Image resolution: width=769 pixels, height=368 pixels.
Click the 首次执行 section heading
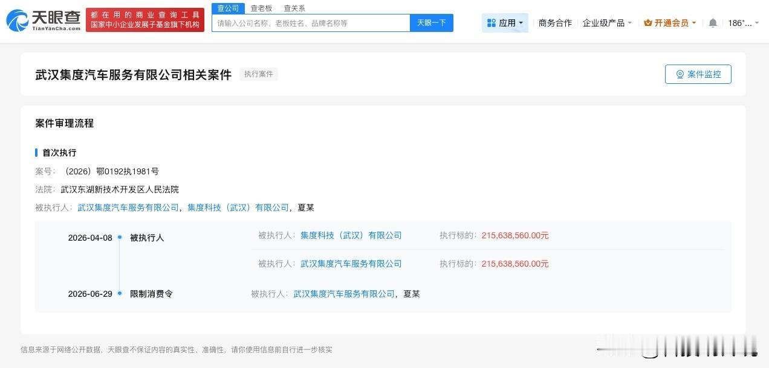(59, 153)
